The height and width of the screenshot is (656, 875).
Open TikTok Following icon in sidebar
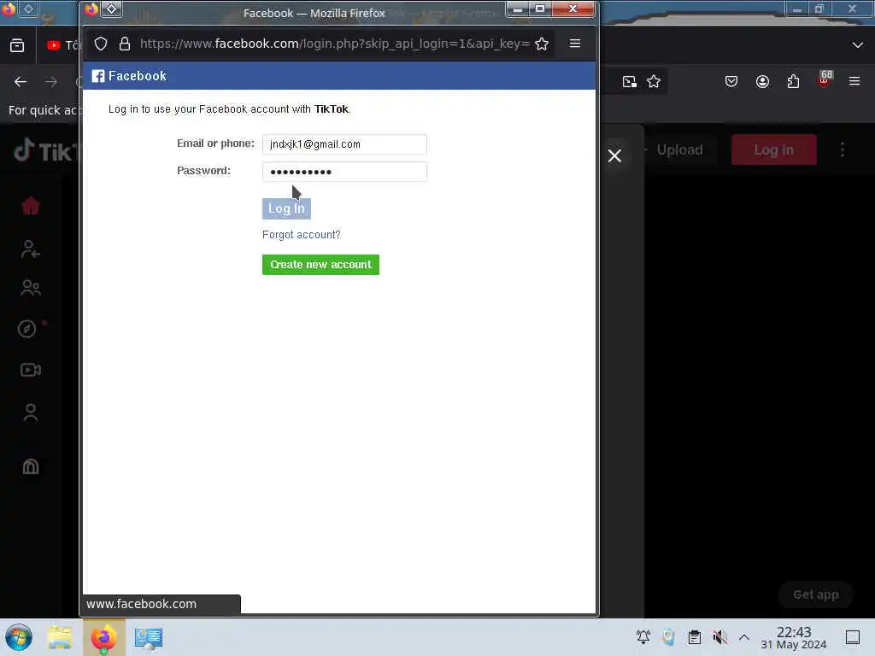[30, 249]
